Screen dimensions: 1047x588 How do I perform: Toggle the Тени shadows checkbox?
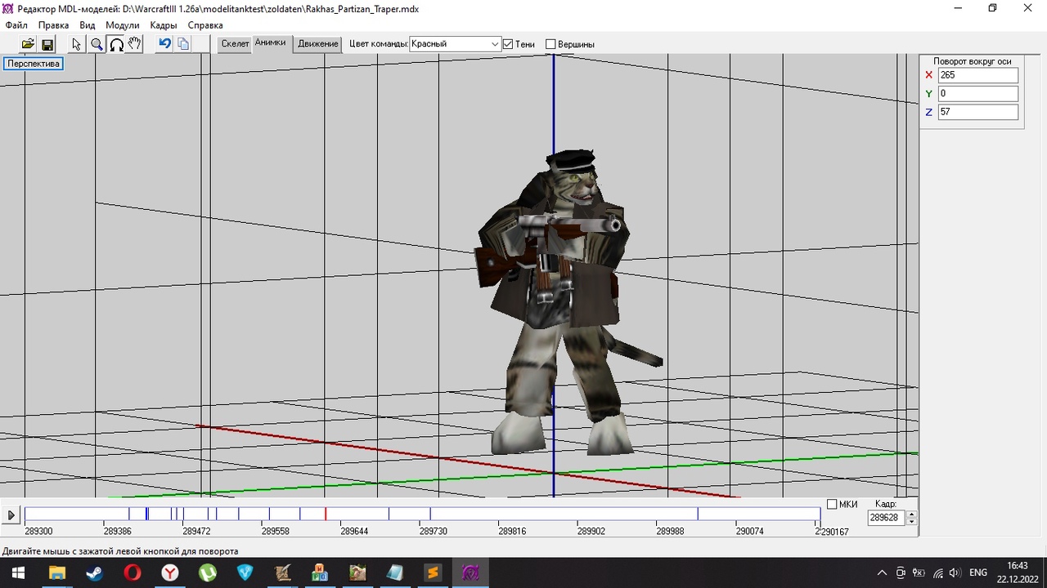(508, 44)
